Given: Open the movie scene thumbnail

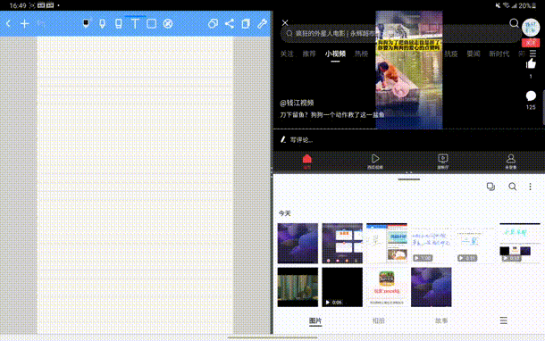Looking at the screenshot, I should pos(298,287).
